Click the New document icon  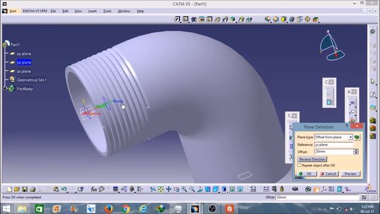point(9,189)
